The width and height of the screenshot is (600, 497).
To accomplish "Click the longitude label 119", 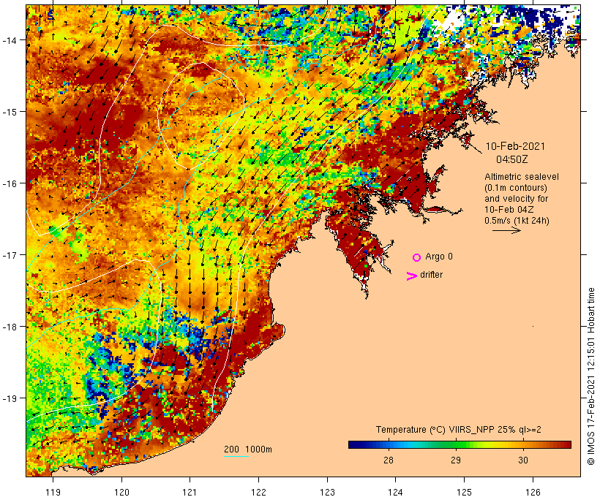I will coord(53,492).
